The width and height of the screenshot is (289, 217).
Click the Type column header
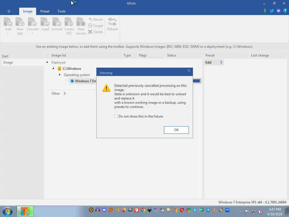(127, 55)
